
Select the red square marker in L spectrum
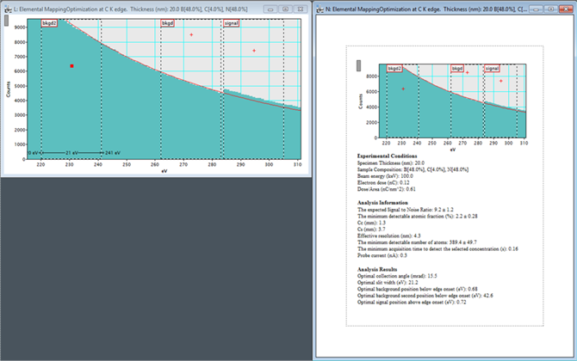[71, 65]
